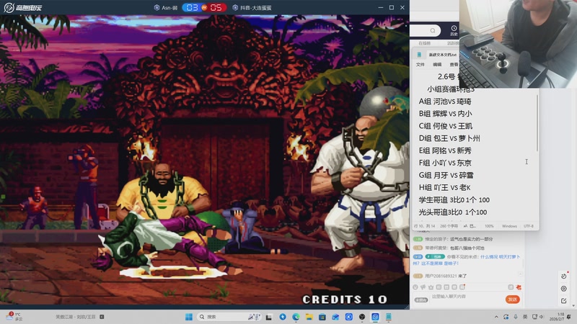
Task: Click the 英 input language indicator
Action: [525, 317]
